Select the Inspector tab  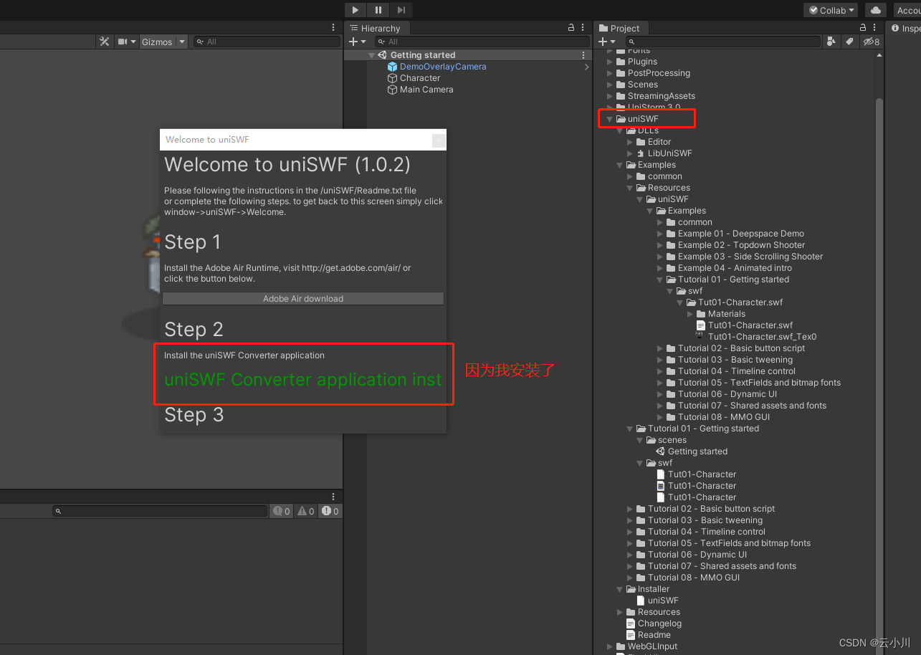pos(905,28)
